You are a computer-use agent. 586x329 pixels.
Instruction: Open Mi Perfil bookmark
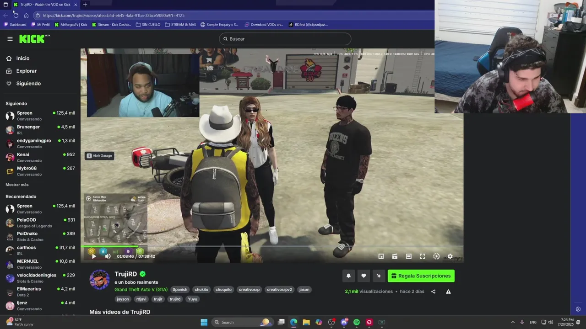40,25
